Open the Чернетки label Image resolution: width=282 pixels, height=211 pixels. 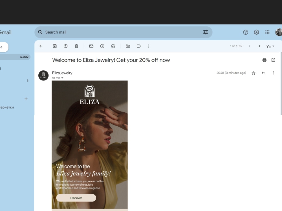pyautogui.click(x=7, y=107)
